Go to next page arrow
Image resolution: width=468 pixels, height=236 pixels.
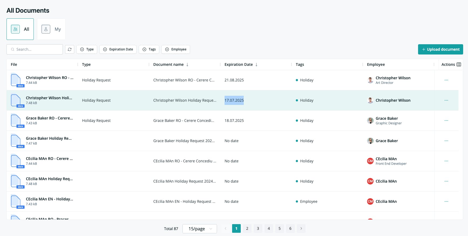click(x=301, y=228)
